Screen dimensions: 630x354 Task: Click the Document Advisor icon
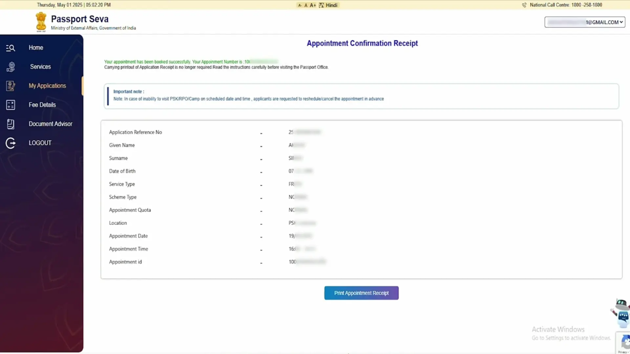(x=10, y=124)
